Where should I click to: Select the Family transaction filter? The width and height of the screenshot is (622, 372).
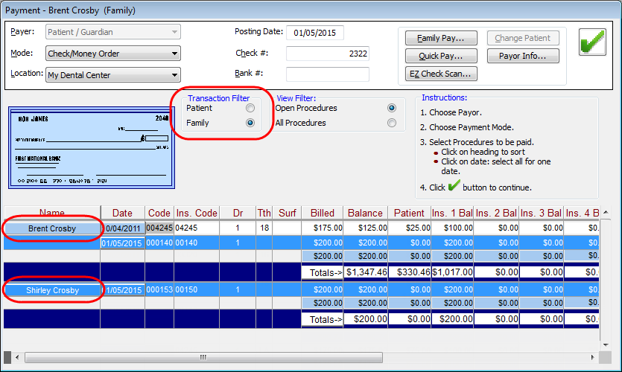coord(250,124)
